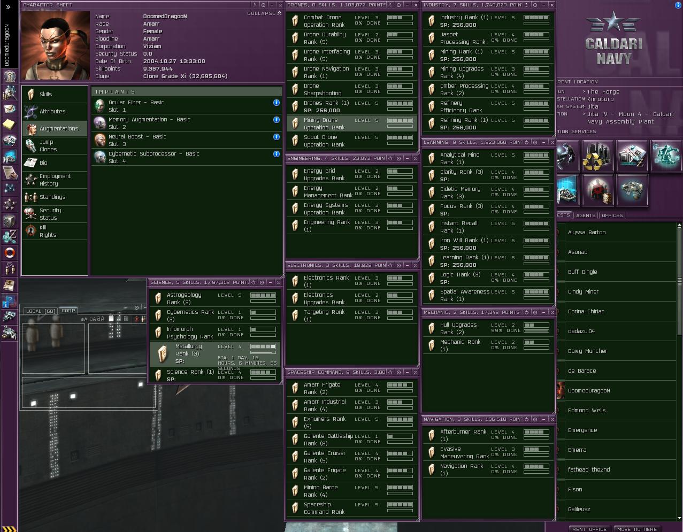Viewport: 683px width, 532px height.
Task: Click the red person icon in chat window
Action: [137, 319]
